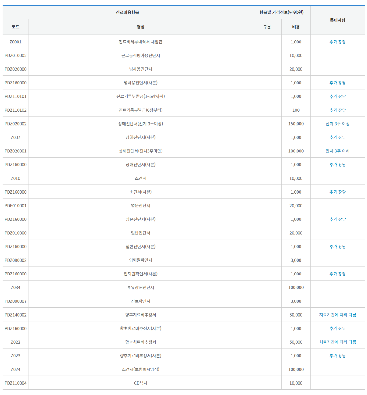Select code PDZ140002
Viewport: 367px width, 395px height.
pyautogui.click(x=16, y=315)
